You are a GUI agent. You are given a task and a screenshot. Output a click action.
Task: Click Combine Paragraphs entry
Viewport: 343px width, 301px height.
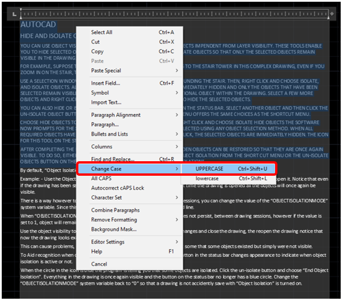click(x=129, y=211)
